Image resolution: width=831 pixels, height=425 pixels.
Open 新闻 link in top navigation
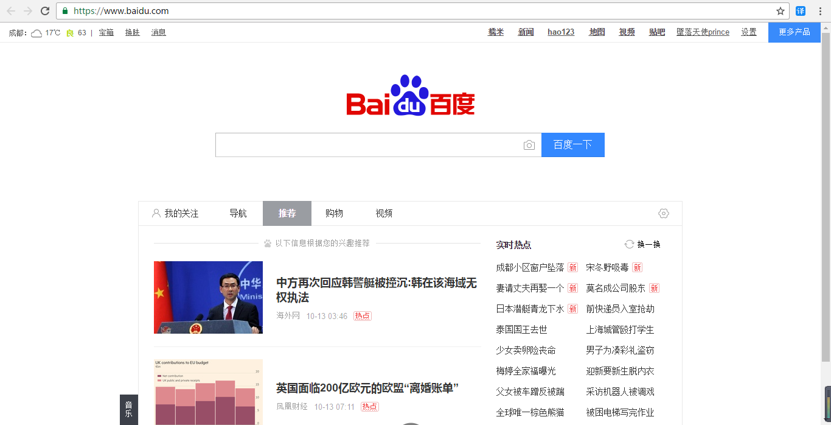tap(526, 32)
